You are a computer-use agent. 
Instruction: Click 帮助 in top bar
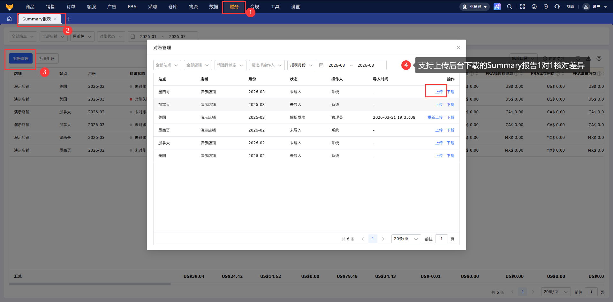570,7
